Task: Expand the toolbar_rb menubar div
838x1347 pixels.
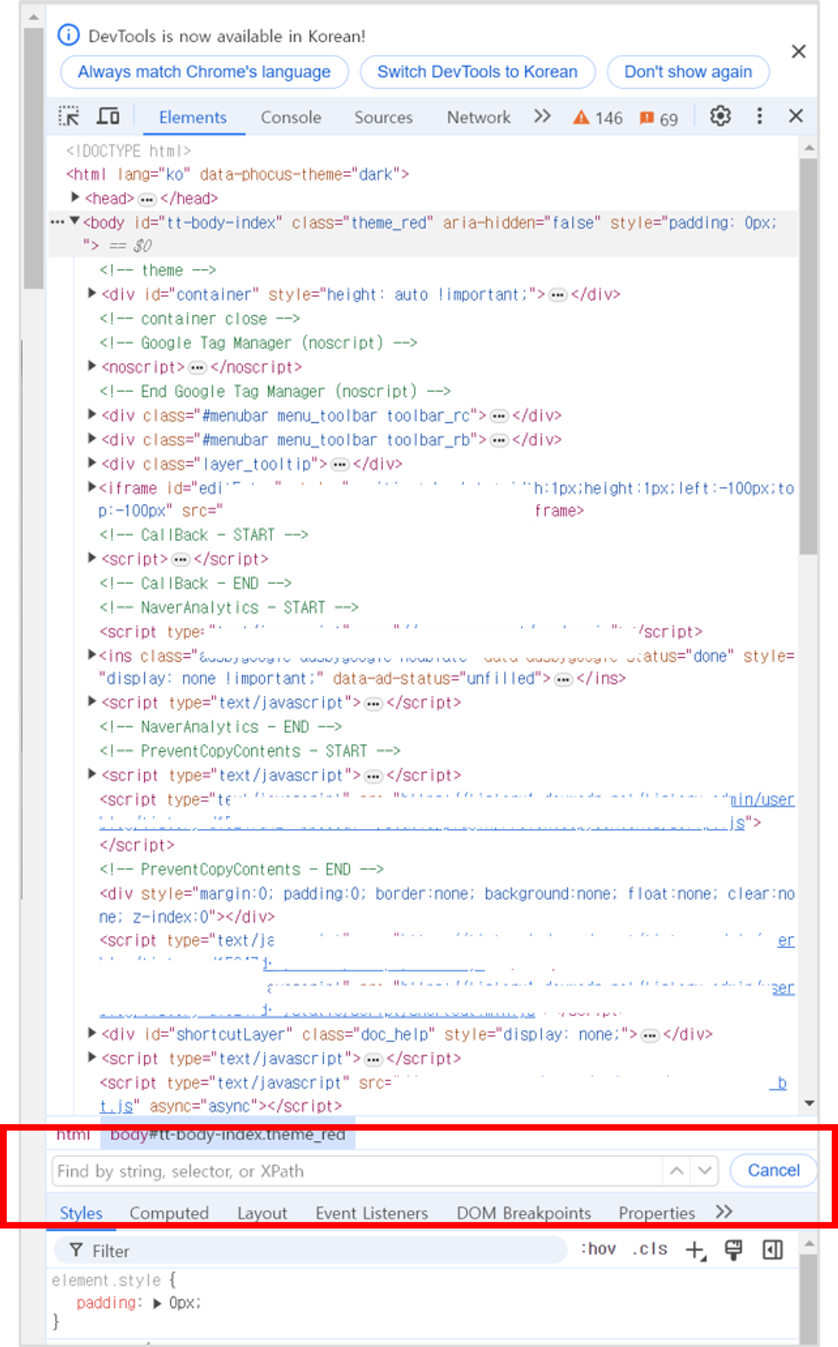Action: (92, 439)
